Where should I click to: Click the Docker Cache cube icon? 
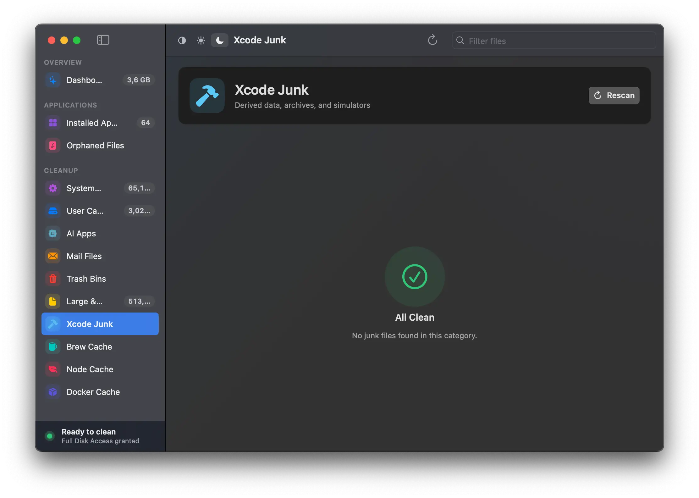pyautogui.click(x=53, y=392)
